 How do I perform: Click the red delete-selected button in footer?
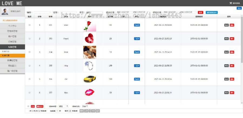tap(40, 106)
